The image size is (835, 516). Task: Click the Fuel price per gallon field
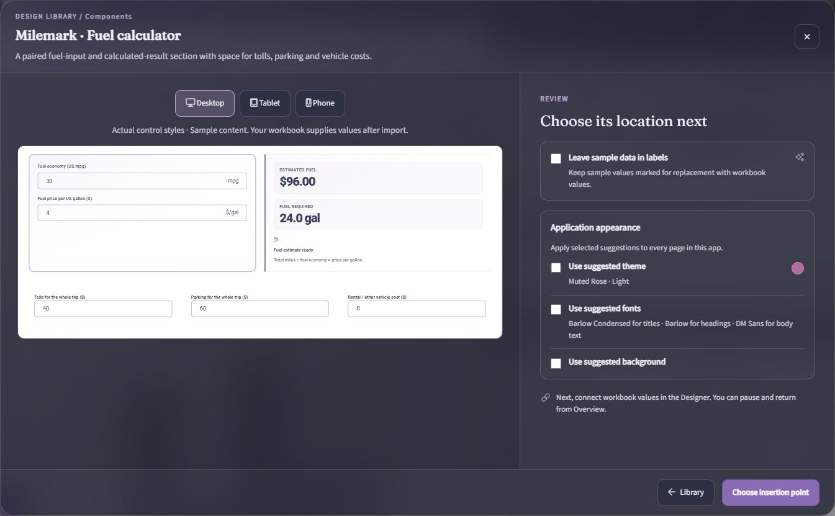[142, 212]
